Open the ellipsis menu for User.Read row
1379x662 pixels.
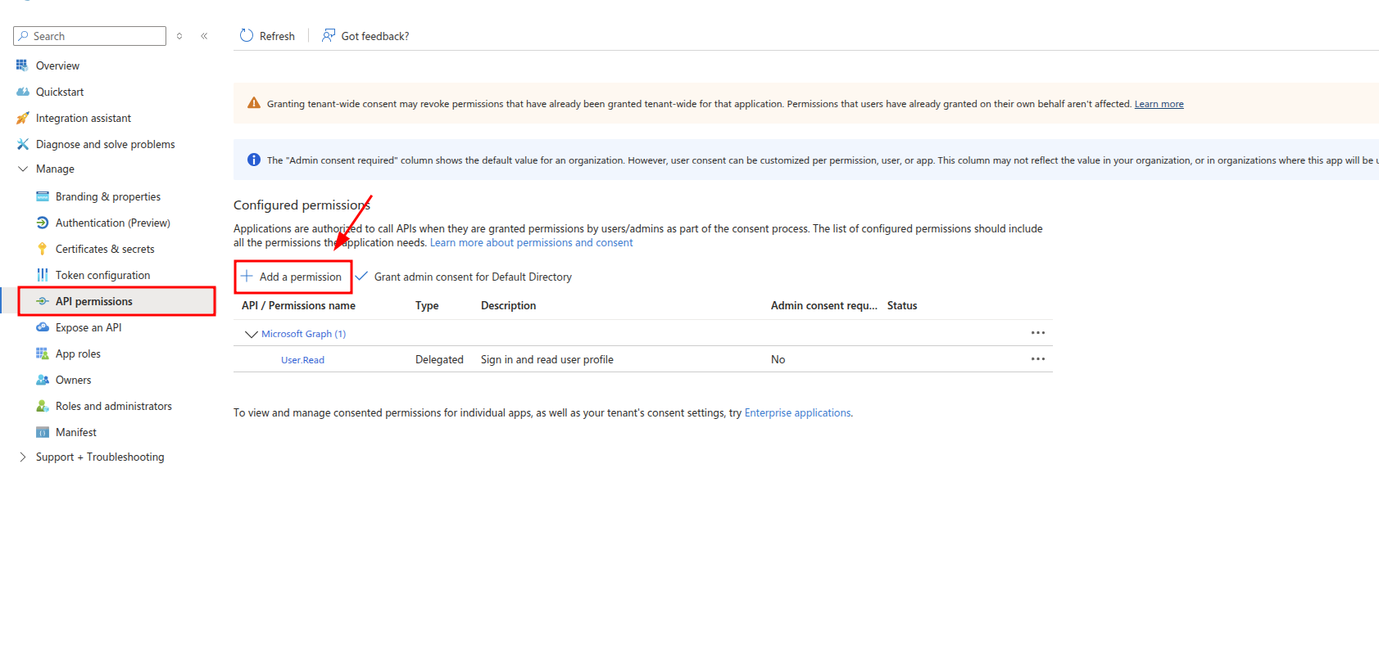[x=1038, y=358]
